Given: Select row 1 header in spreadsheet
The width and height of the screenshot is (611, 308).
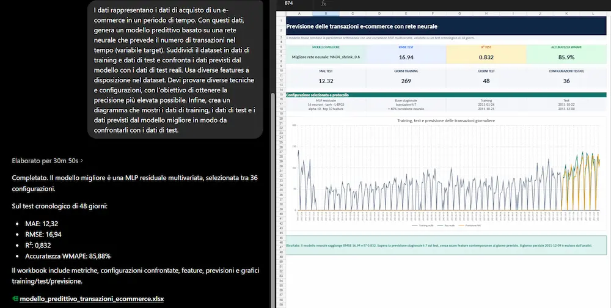Looking at the screenshot, I should pos(281,20).
